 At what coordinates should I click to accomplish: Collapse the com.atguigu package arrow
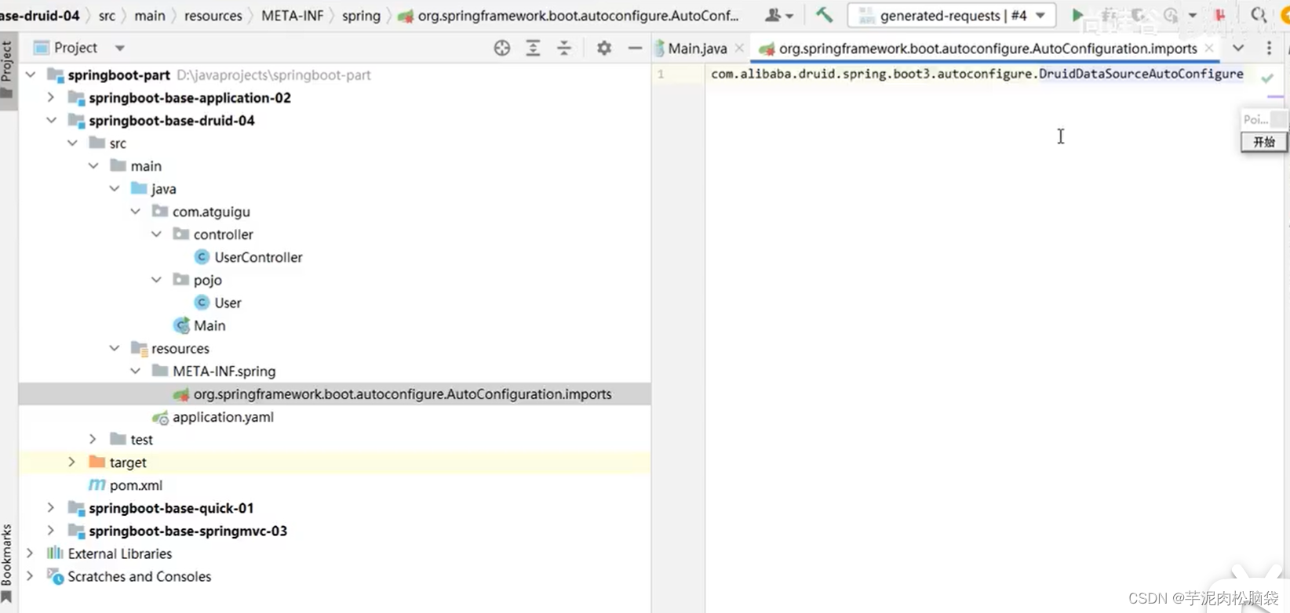[x=136, y=212]
